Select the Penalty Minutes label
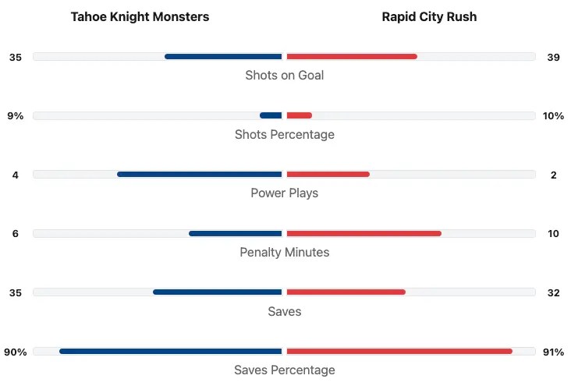Viewport: 571px width, 386px height. pos(285,252)
